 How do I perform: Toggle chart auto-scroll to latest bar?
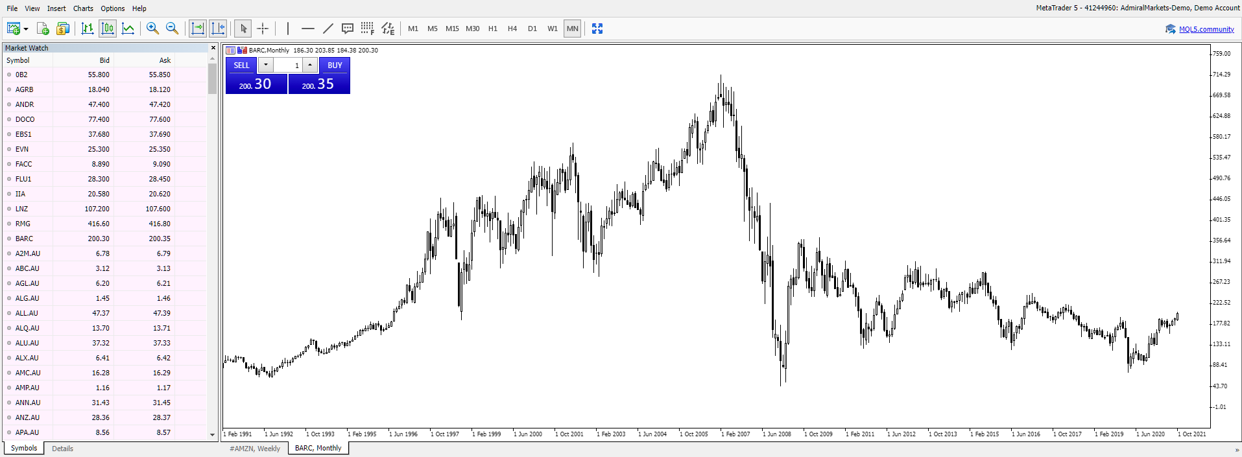197,29
